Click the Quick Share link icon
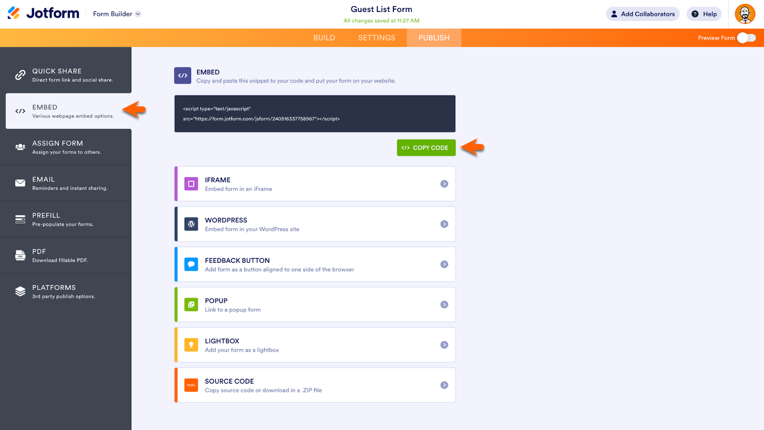Image resolution: width=764 pixels, height=430 pixels. pyautogui.click(x=20, y=75)
